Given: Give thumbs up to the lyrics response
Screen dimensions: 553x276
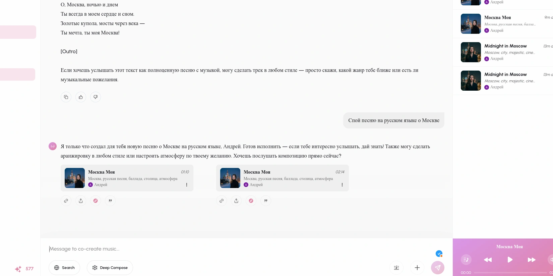Looking at the screenshot, I should pos(81,97).
